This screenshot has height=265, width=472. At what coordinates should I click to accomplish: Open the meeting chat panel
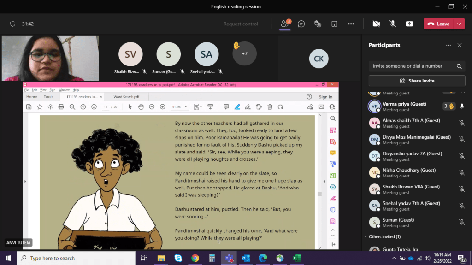[x=301, y=24]
